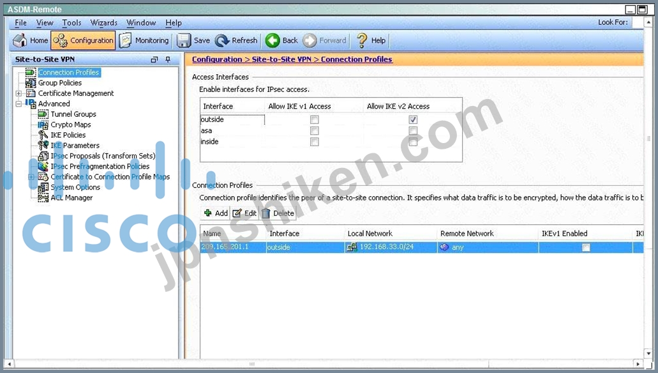Follow the Configuration breadcrumb link
The image size is (658, 373).
pos(217,59)
